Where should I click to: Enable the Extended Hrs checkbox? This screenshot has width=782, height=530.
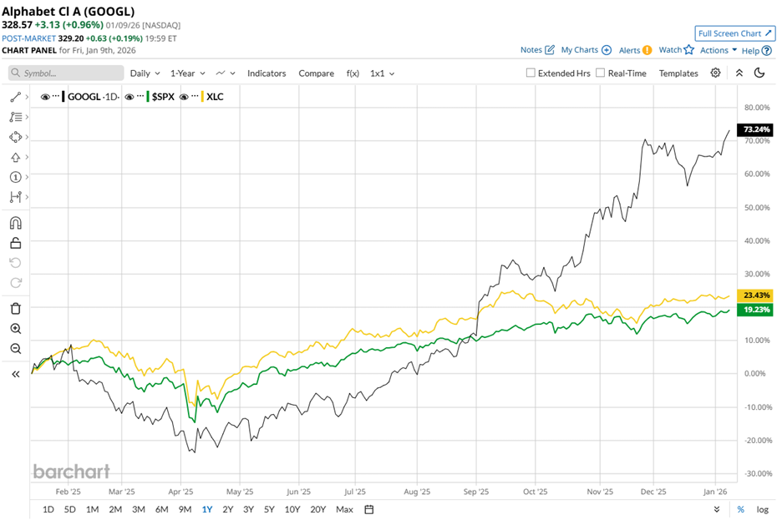(531, 73)
